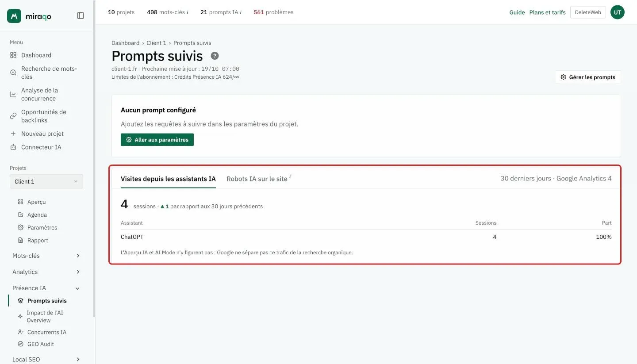The height and width of the screenshot is (364, 637).
Task: Click the UT user avatar
Action: pyautogui.click(x=618, y=12)
